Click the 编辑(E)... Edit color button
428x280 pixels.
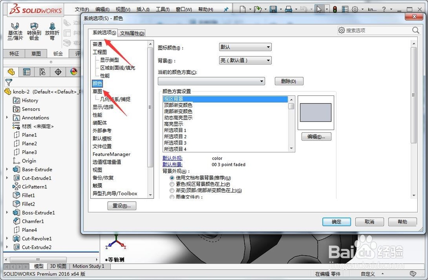pyautogui.click(x=316, y=137)
